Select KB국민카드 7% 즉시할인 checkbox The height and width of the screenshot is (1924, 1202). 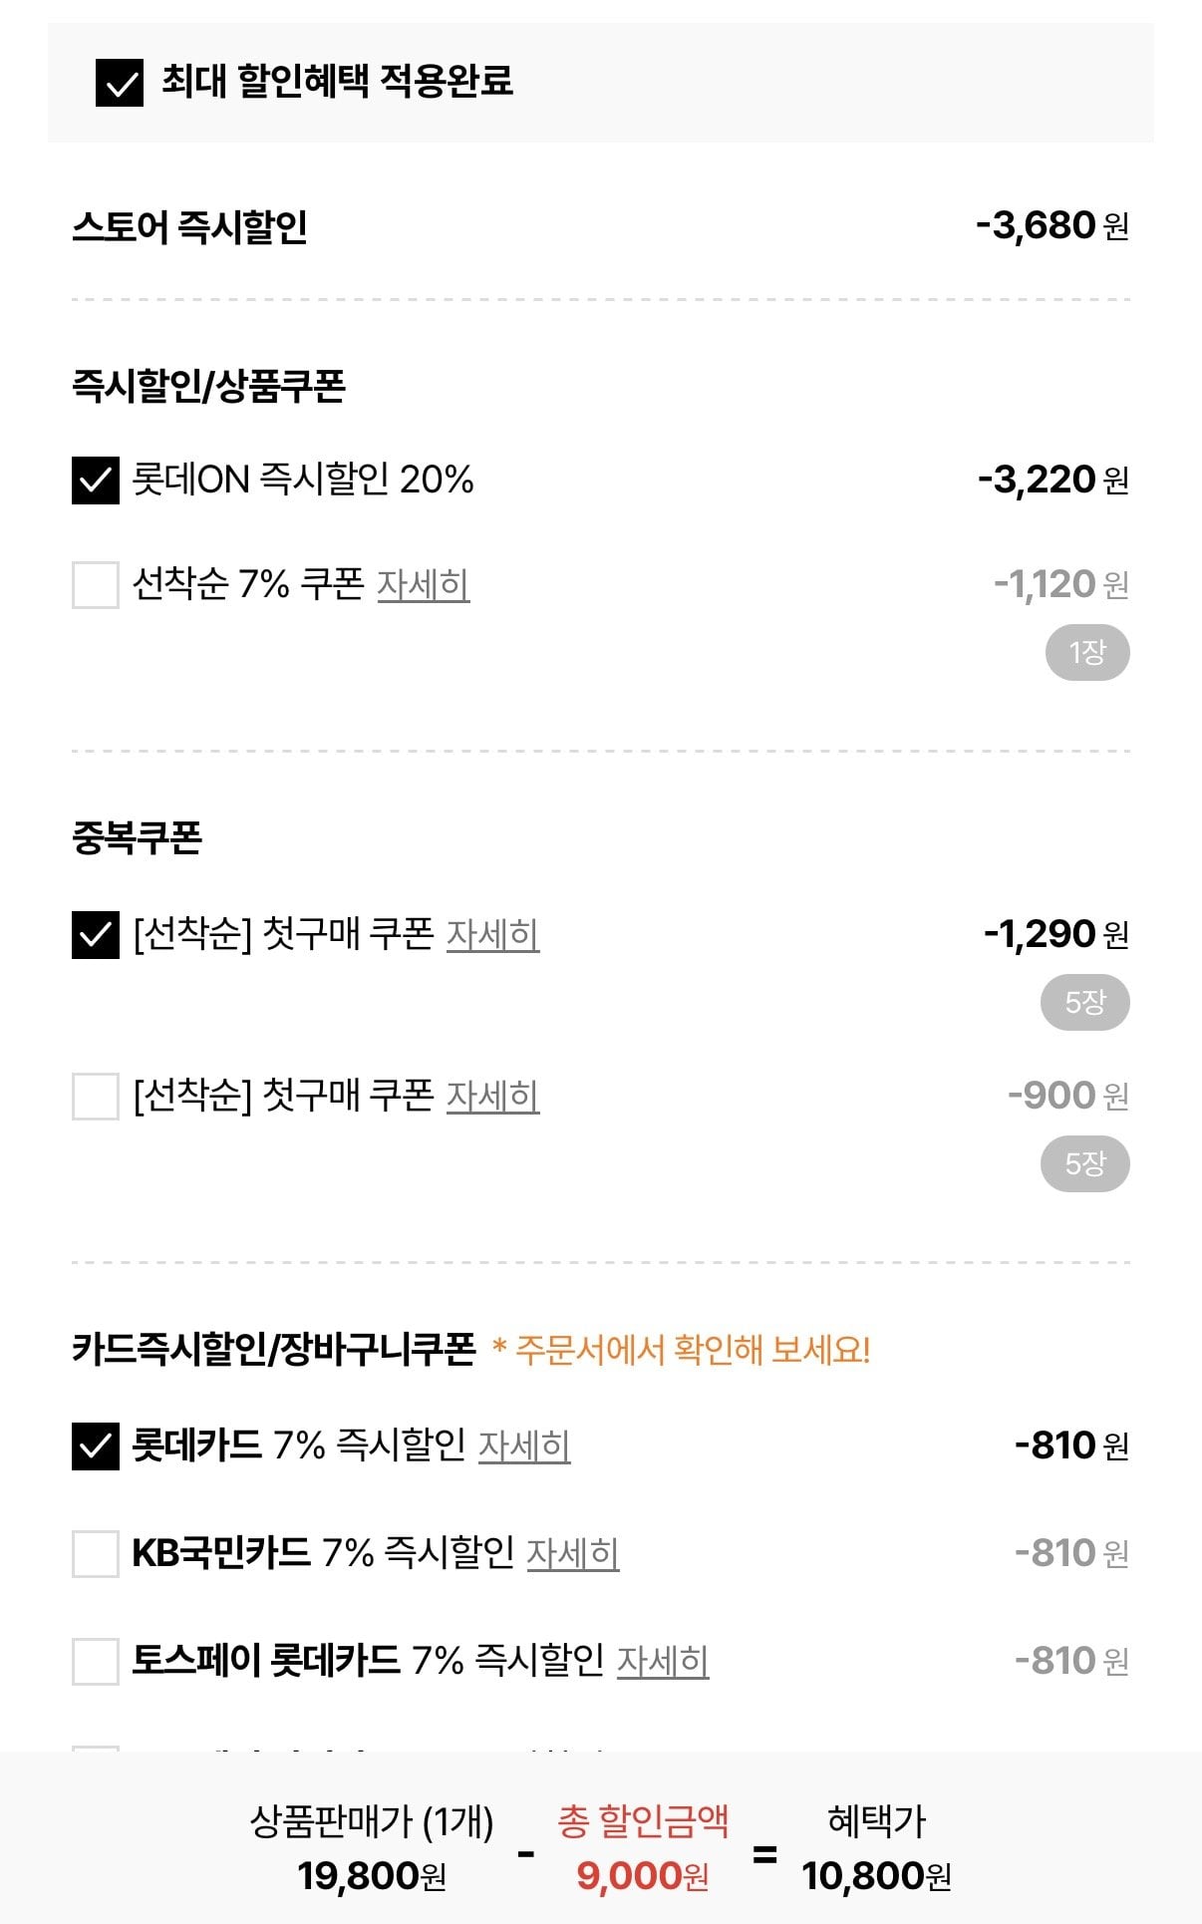96,1554
